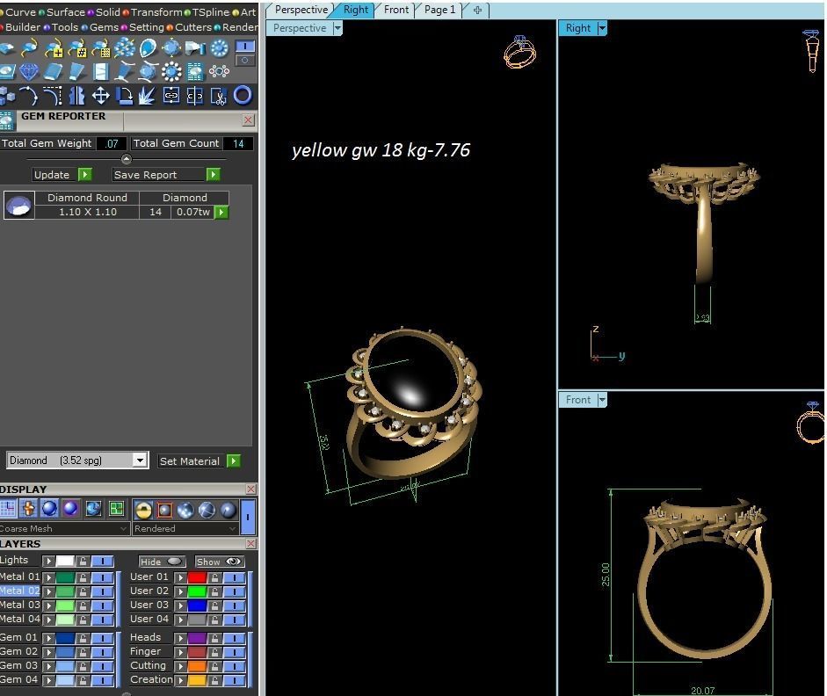Screen dimensions: 827x696
Task: Click the Update button in Gem Reporter
Action: [62, 175]
